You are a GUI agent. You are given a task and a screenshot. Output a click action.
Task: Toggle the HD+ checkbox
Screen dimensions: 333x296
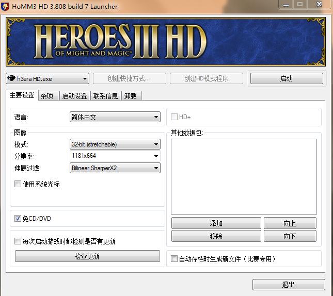click(174, 117)
